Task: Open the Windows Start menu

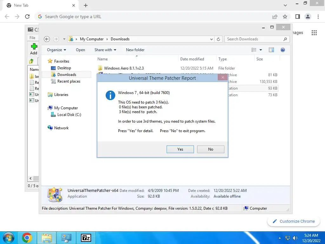Action: pos(9,238)
